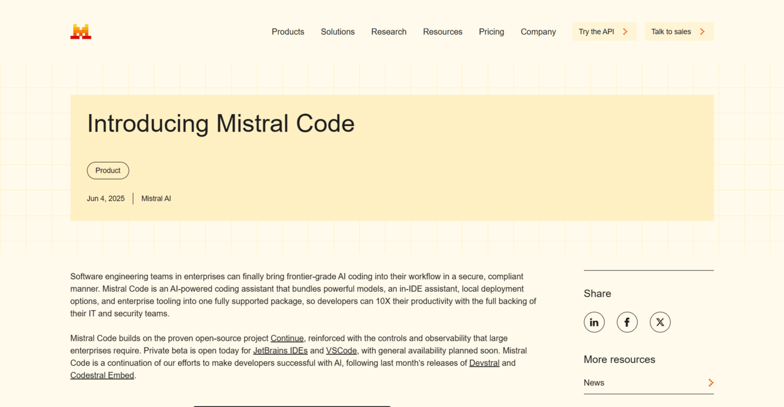Open the Research menu
Image resolution: width=784 pixels, height=407 pixels.
389,32
